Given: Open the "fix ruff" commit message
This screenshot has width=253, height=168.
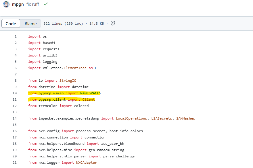Looking at the screenshot, I should tap(32, 4).
